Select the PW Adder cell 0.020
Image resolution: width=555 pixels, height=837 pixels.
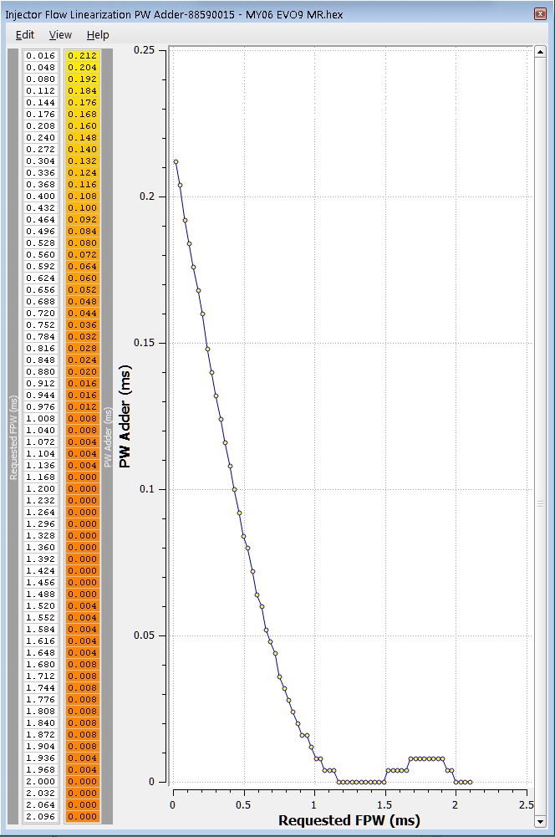pos(82,372)
